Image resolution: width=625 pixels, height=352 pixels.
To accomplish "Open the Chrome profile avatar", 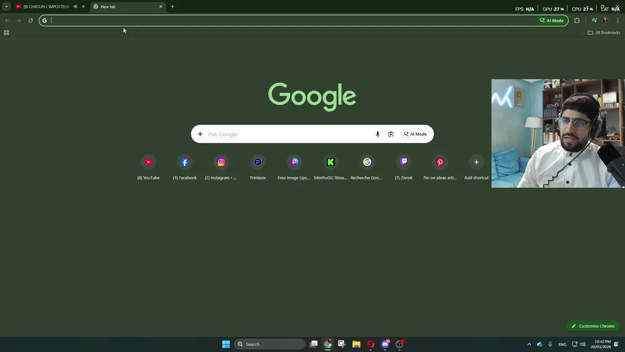I will tap(606, 21).
